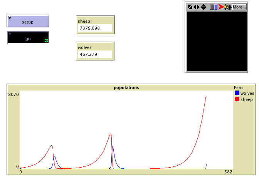The image size is (259, 178).
Task: Adjust the model speed slider
Action: click(213, 7)
